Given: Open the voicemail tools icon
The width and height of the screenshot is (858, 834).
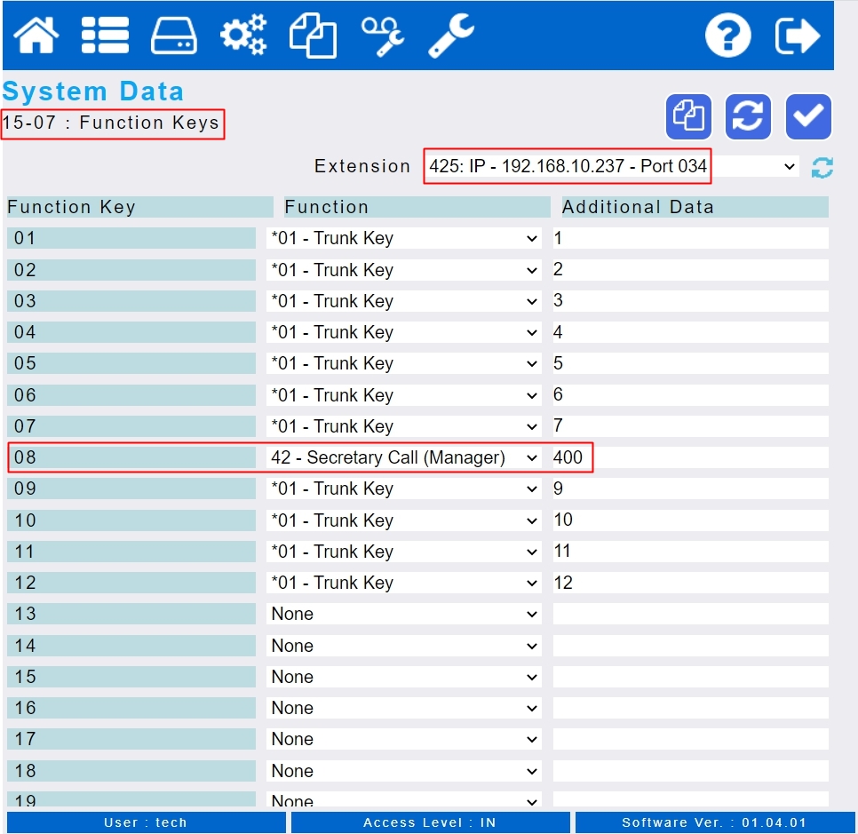Looking at the screenshot, I should pos(383,36).
